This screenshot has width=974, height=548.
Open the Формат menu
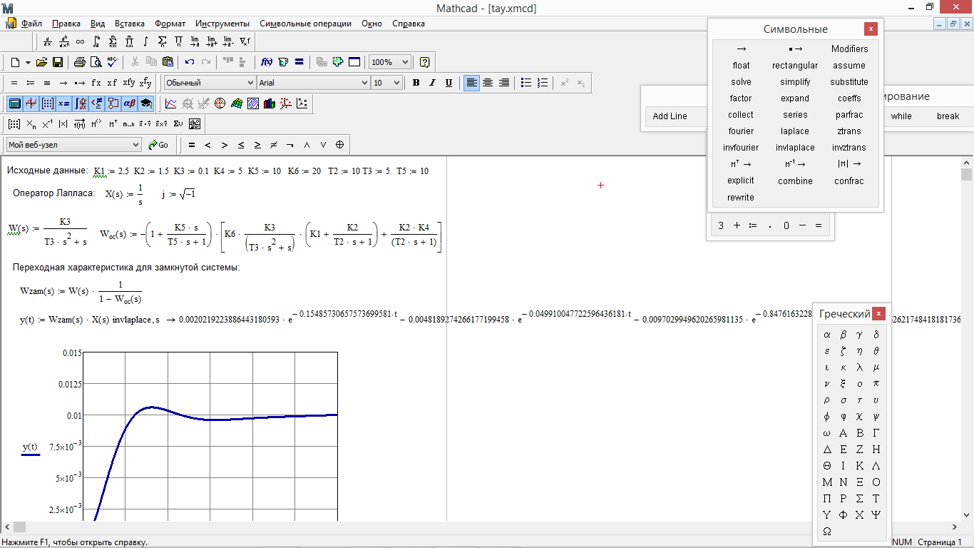click(x=170, y=24)
